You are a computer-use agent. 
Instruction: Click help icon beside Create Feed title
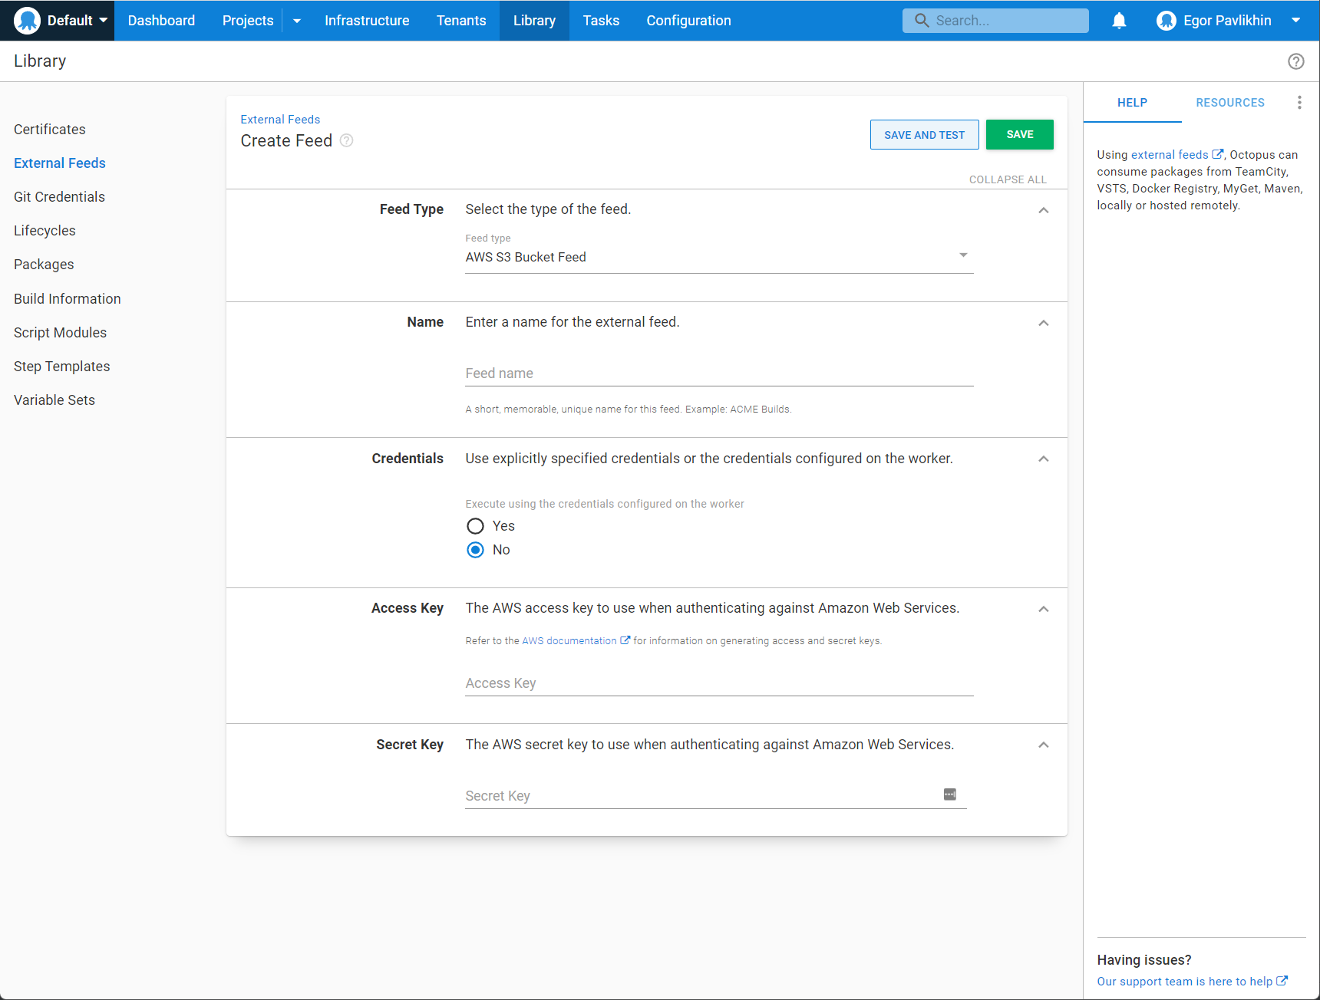tap(347, 140)
